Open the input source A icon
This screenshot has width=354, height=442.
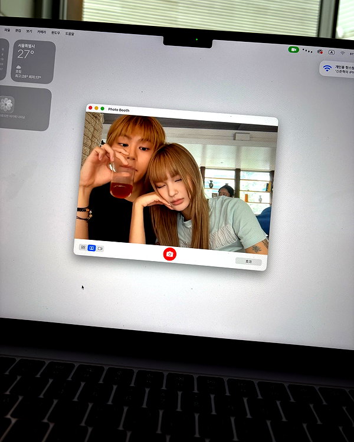[332, 52]
